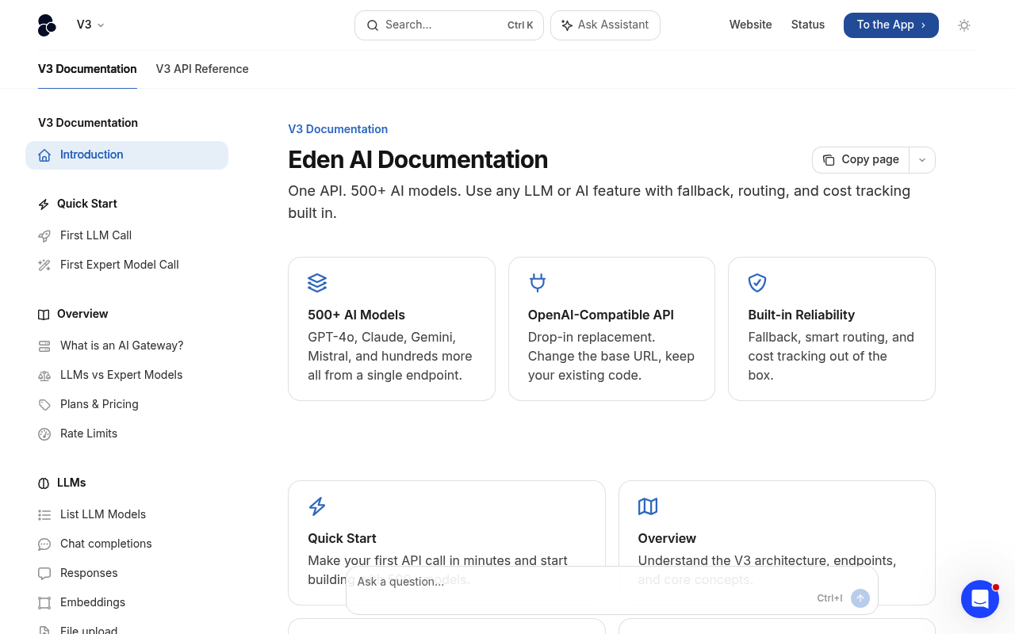The height and width of the screenshot is (634, 1015).
Task: Click the message icon beside Responses
Action: pos(44,574)
